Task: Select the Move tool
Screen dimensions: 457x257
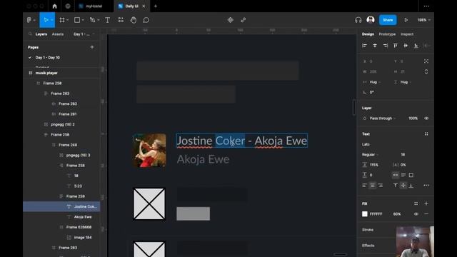Action: pos(46,20)
